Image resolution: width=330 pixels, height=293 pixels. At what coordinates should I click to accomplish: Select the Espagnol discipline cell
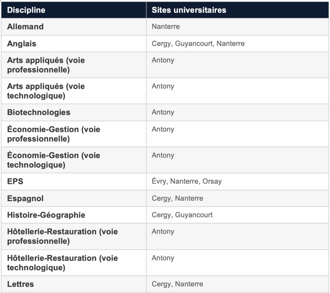pyautogui.click(x=25, y=198)
